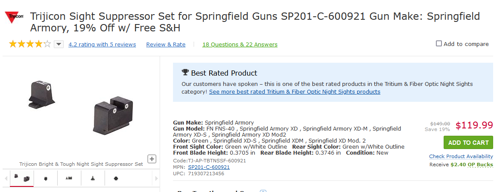See more best rated Tritium night sights

(294, 91)
